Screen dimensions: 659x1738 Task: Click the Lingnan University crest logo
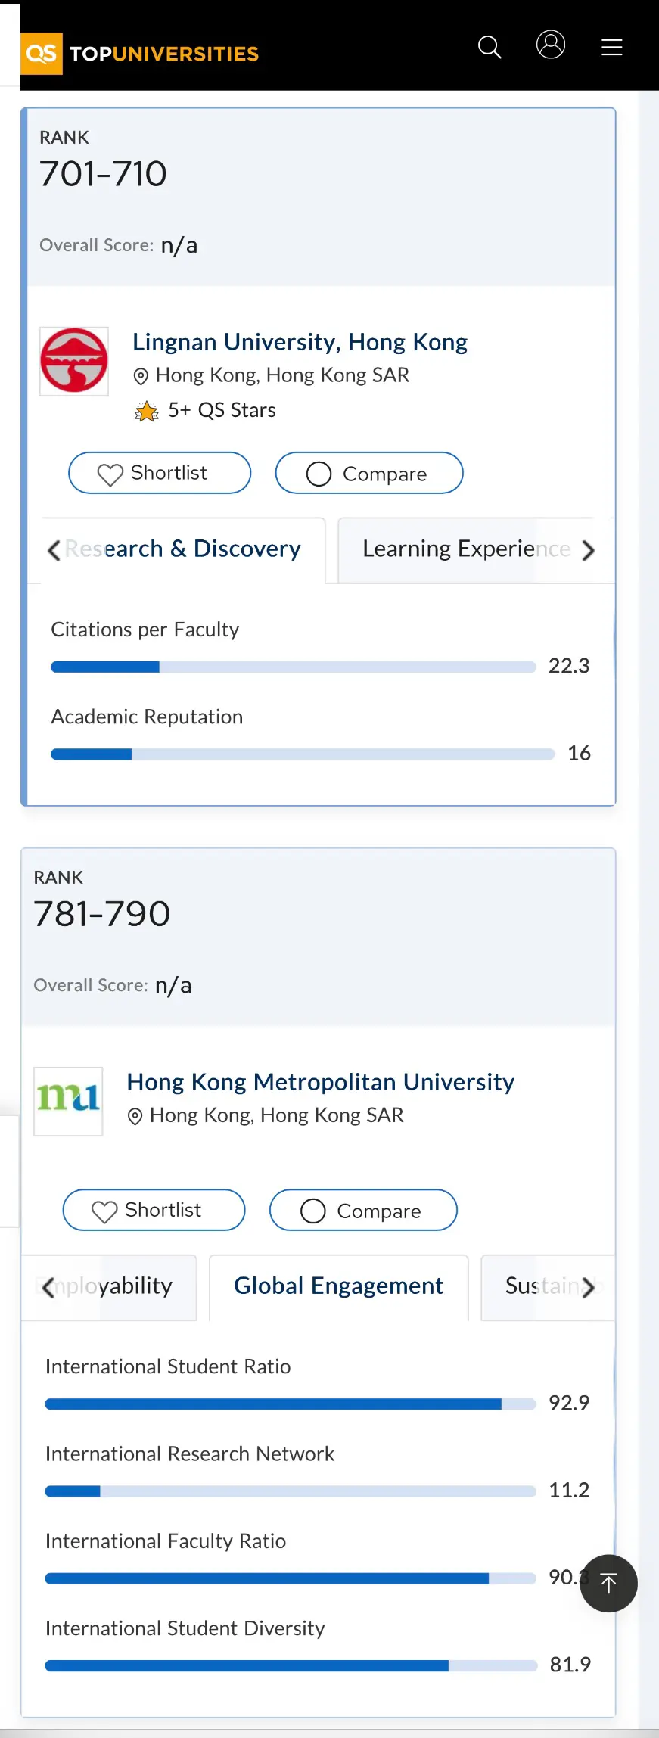74,361
